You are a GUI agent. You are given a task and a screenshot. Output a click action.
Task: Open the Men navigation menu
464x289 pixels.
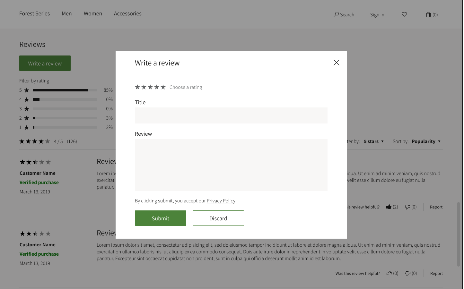coord(66,13)
